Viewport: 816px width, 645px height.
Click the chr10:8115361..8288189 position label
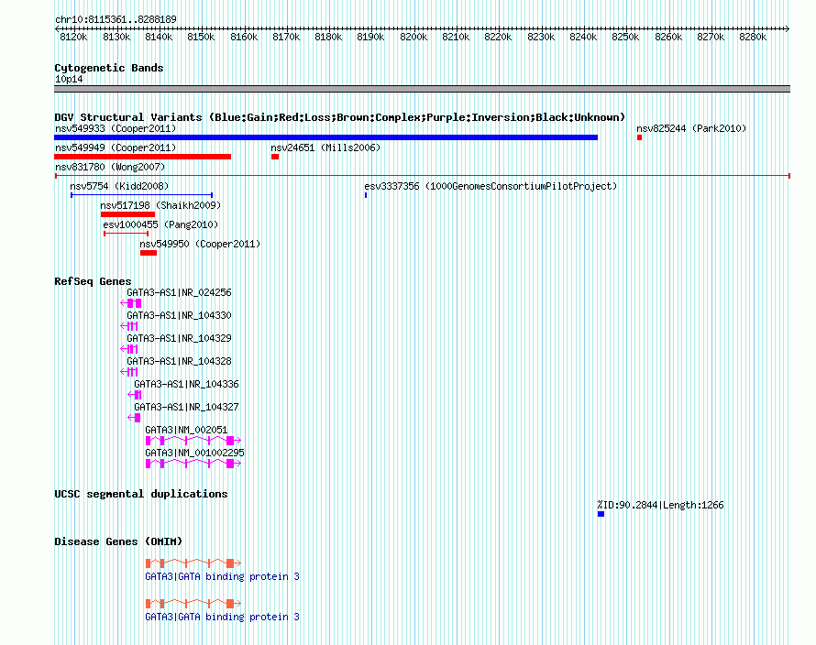tap(116, 19)
